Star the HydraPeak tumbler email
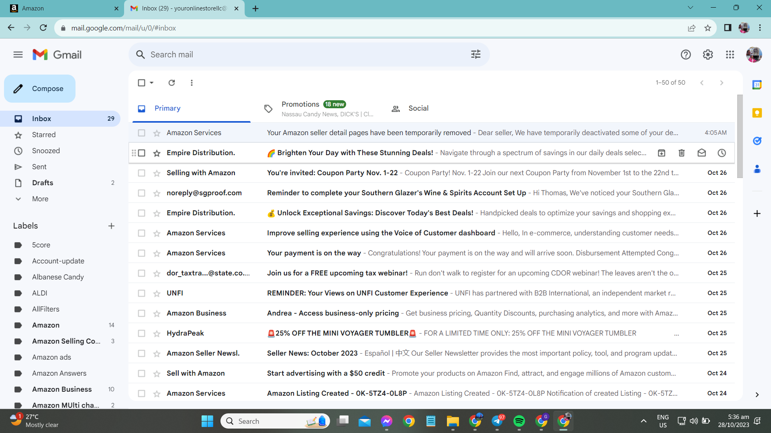The image size is (771, 433). [x=157, y=334]
